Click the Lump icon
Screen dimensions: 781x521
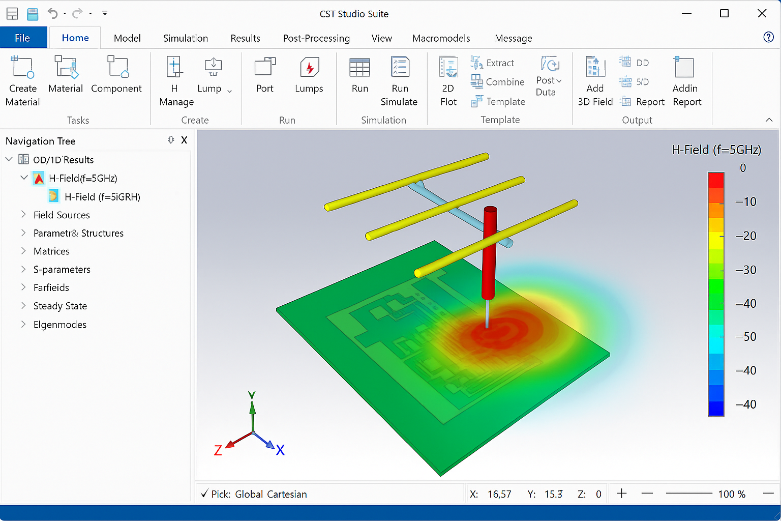tap(213, 67)
